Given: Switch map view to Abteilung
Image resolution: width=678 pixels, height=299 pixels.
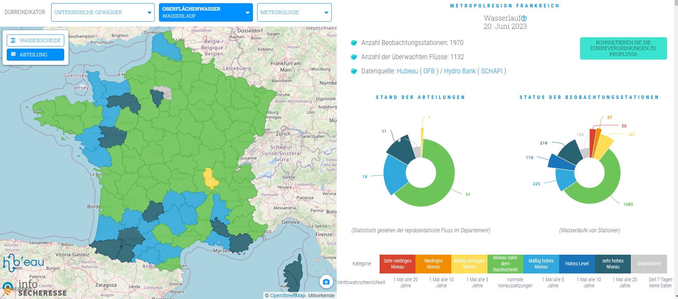Looking at the screenshot, I should pyautogui.click(x=35, y=55).
